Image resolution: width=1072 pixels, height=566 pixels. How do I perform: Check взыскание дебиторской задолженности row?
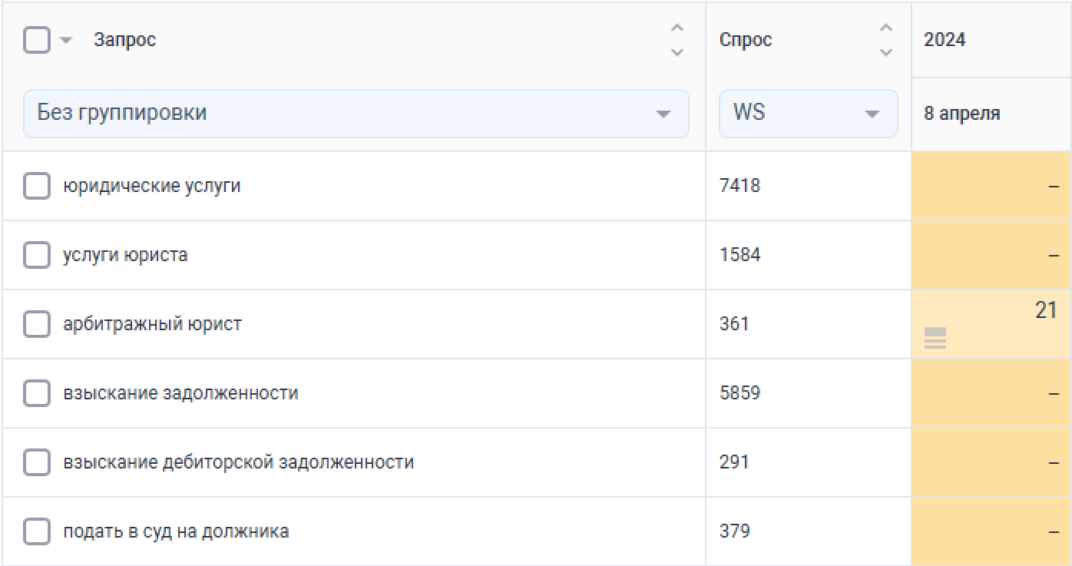[37, 462]
